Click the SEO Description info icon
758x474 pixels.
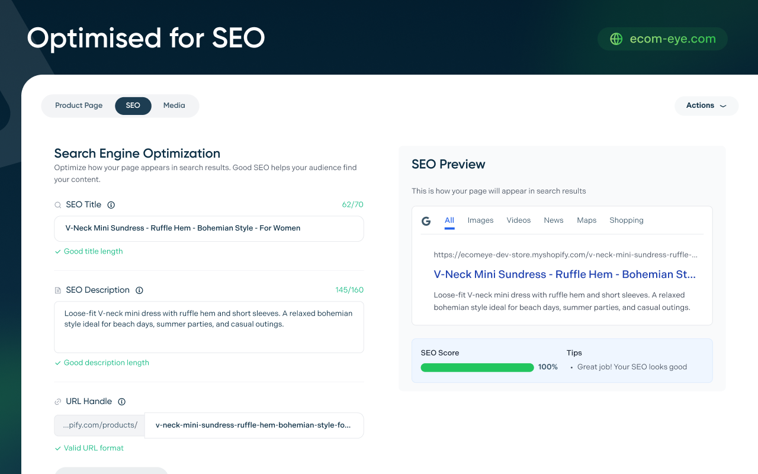[x=140, y=290]
